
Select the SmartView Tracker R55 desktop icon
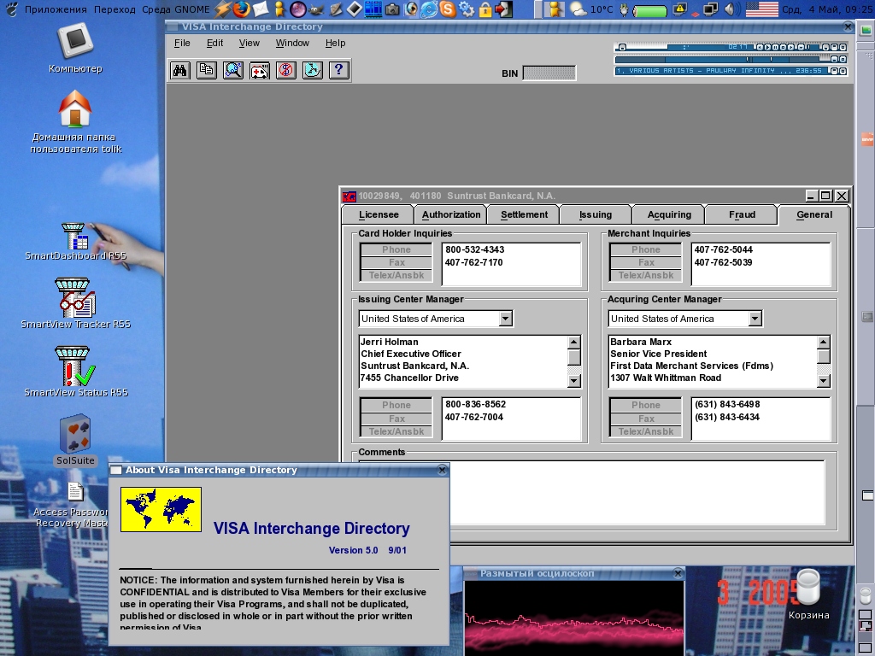click(x=75, y=303)
